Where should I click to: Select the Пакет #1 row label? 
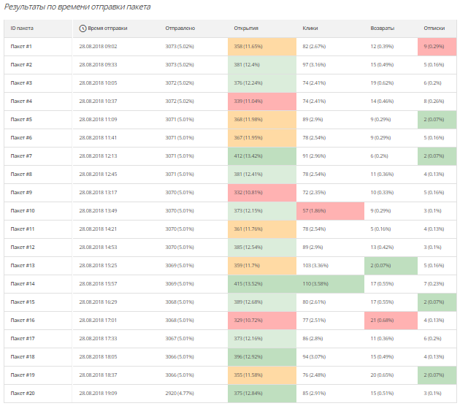pyautogui.click(x=21, y=47)
